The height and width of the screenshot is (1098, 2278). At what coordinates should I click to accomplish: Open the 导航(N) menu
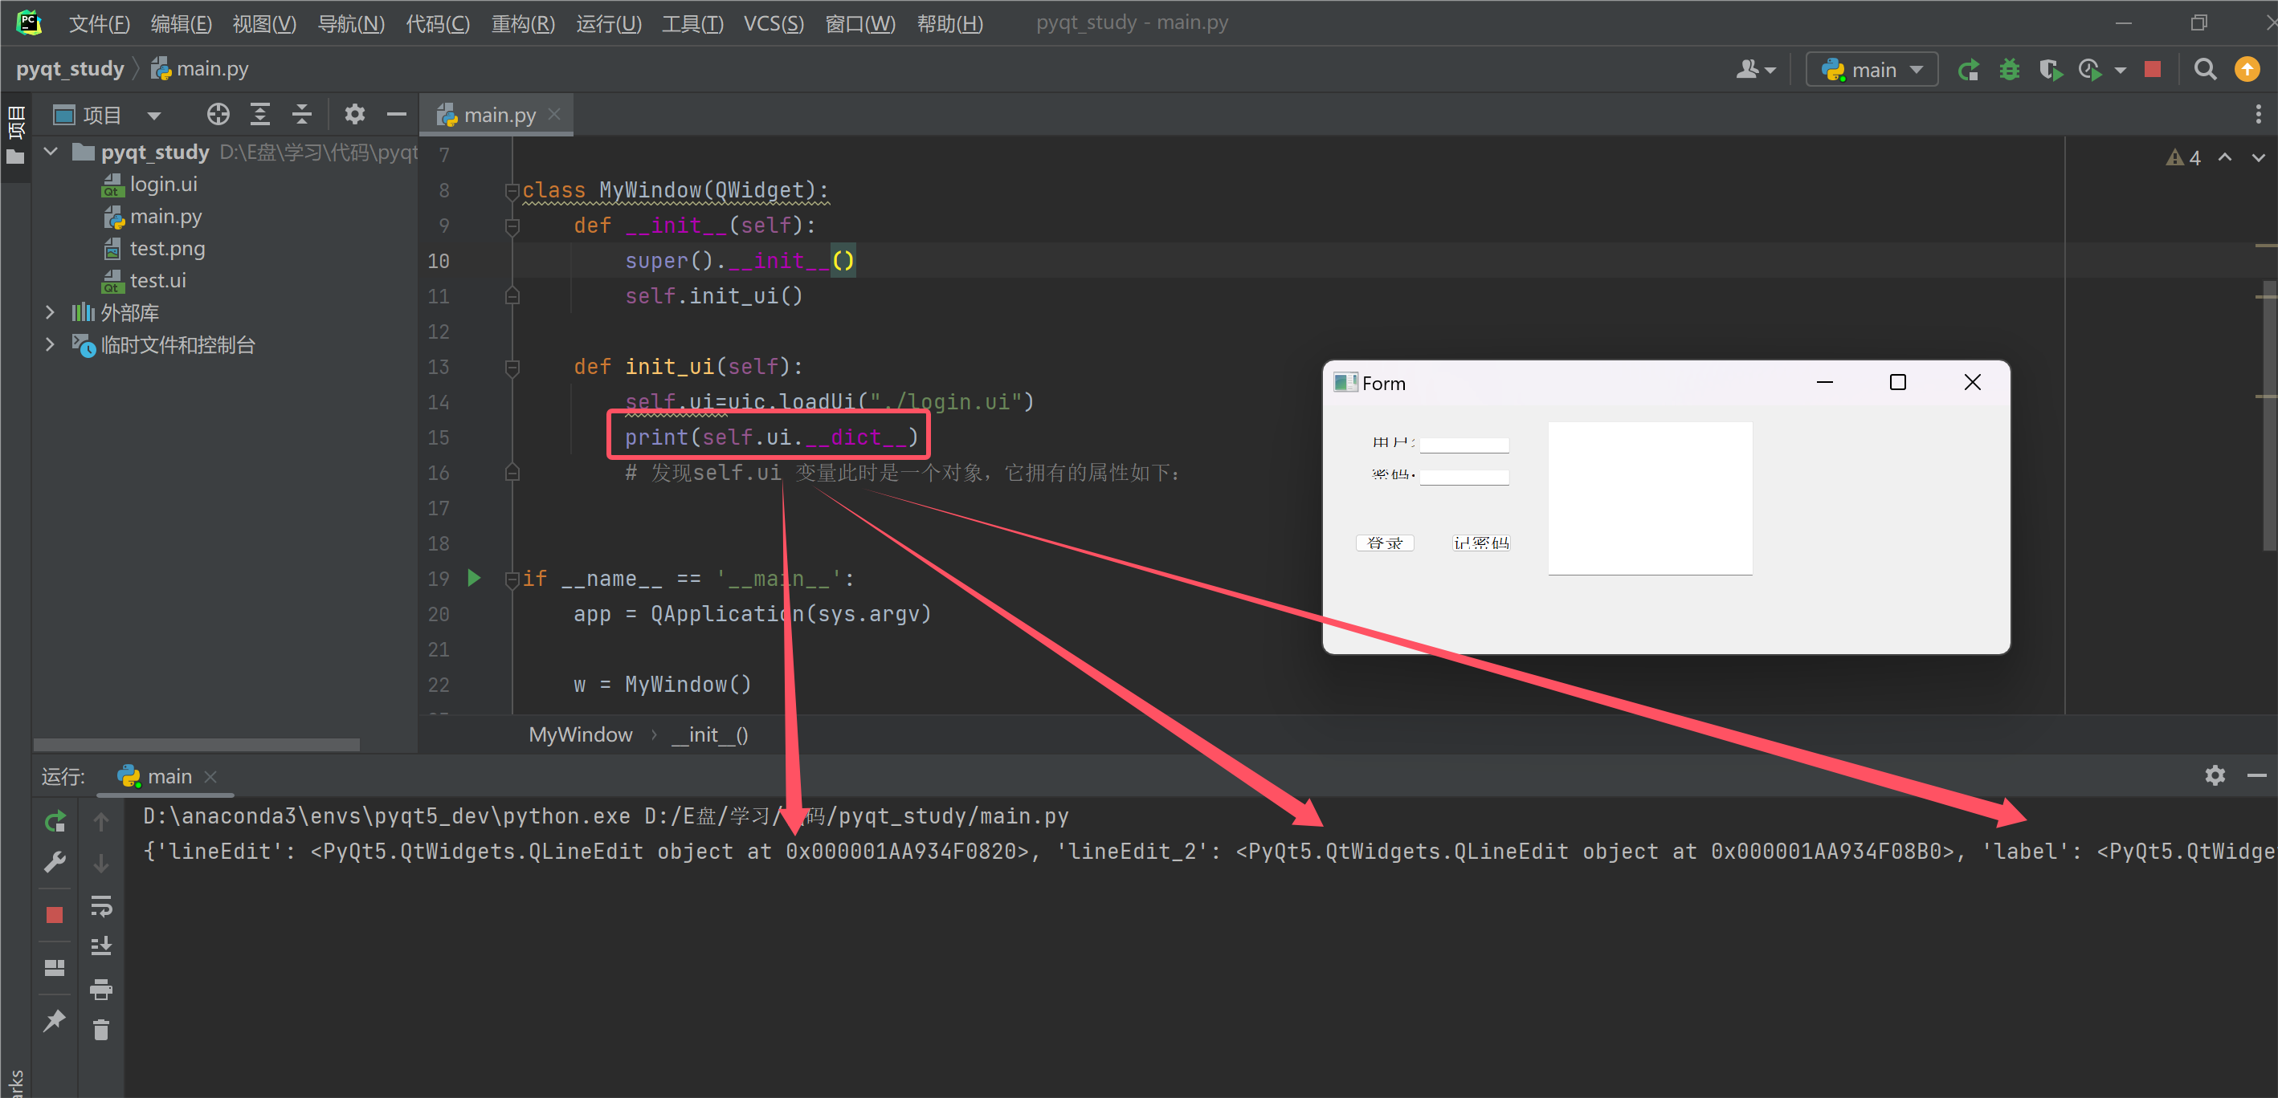[x=351, y=24]
